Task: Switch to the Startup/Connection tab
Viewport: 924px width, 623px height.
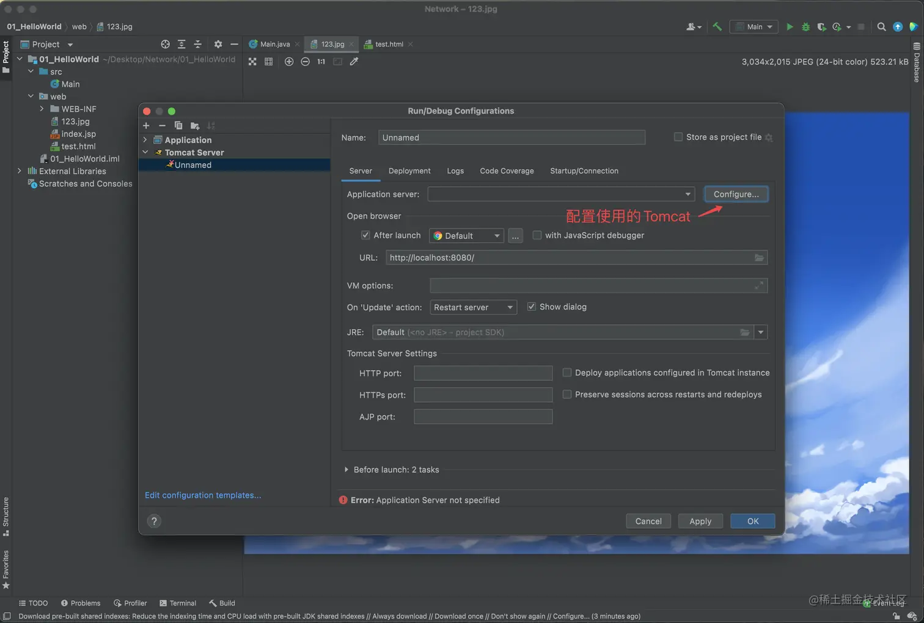Action: coord(584,171)
